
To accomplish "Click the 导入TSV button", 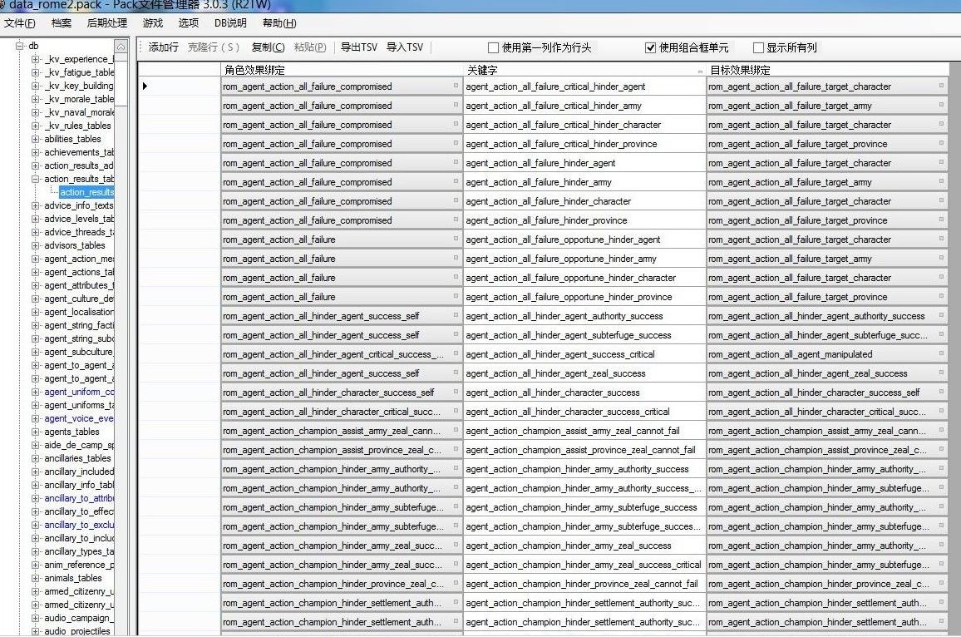I will pyautogui.click(x=405, y=47).
